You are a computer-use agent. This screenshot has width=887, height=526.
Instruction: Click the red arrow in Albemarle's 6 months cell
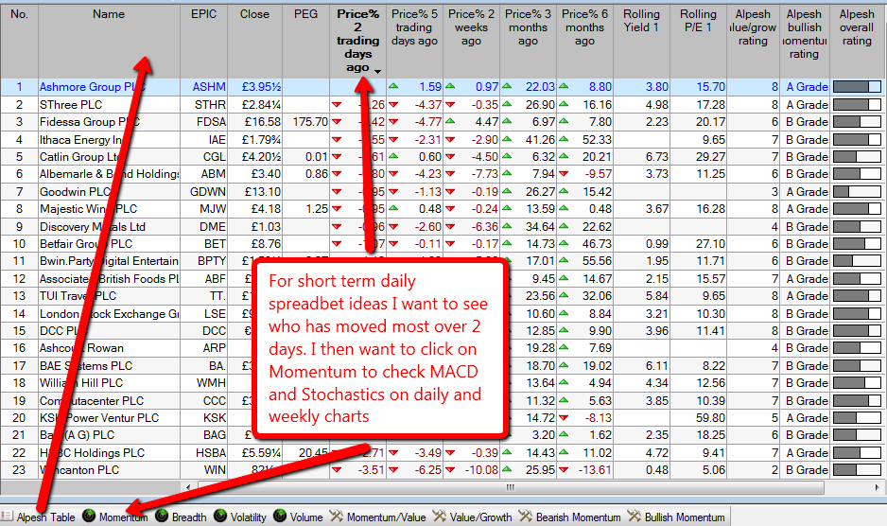pos(564,174)
